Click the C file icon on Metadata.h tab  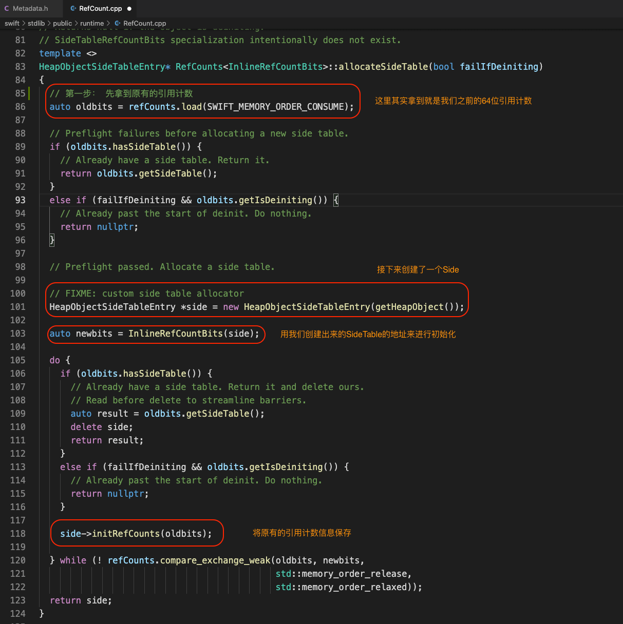[x=7, y=9]
